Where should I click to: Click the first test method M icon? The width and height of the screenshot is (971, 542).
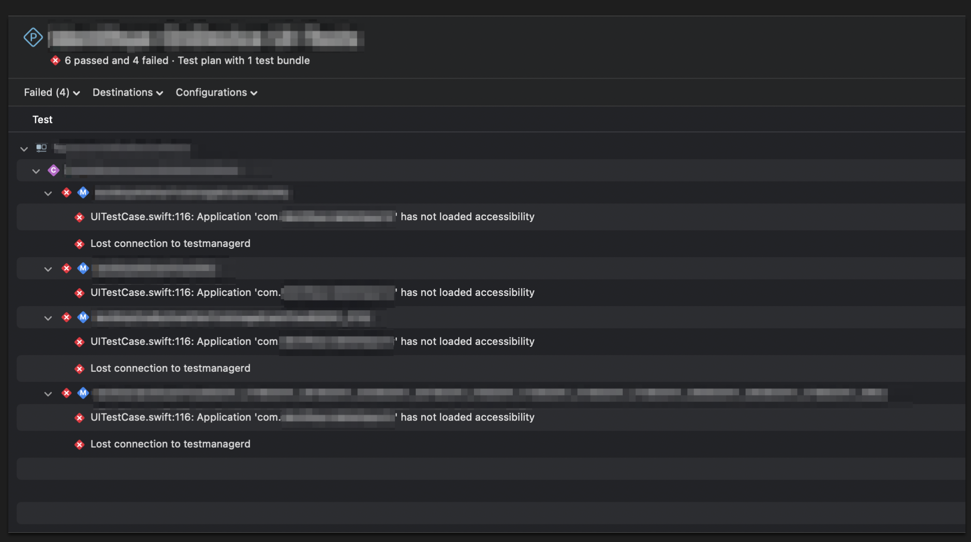click(83, 192)
